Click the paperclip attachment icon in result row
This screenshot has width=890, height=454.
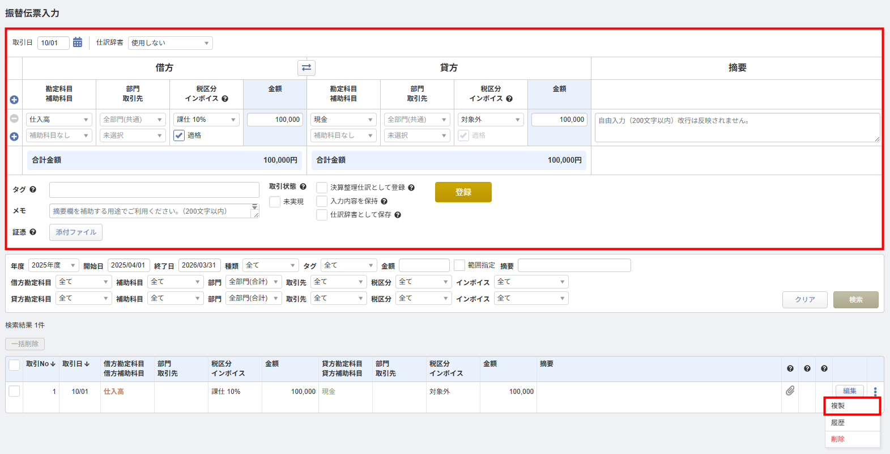pos(790,391)
